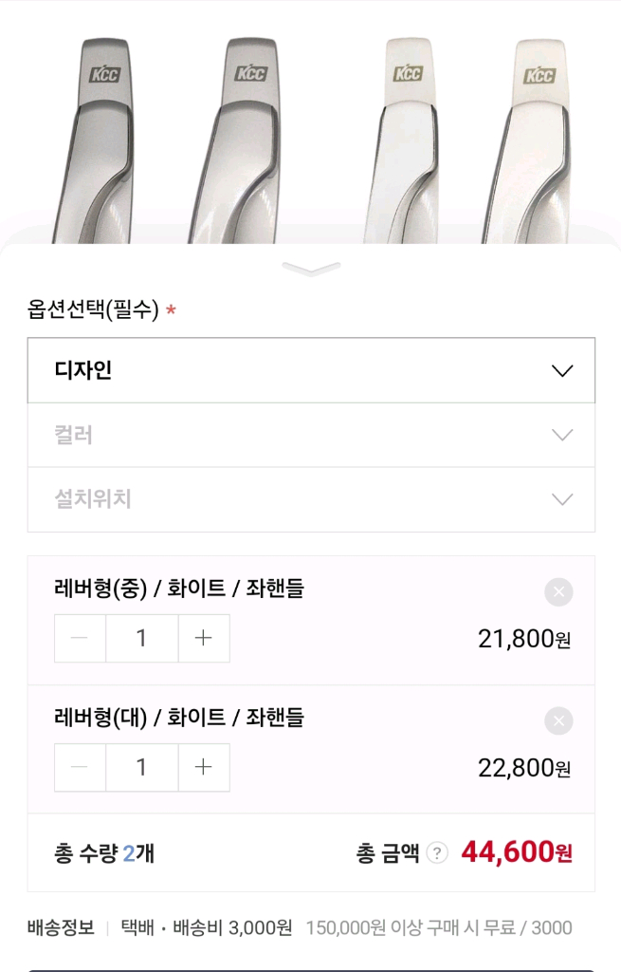621x972 pixels.
Task: Click the 배송정보 label
Action: coord(63,927)
